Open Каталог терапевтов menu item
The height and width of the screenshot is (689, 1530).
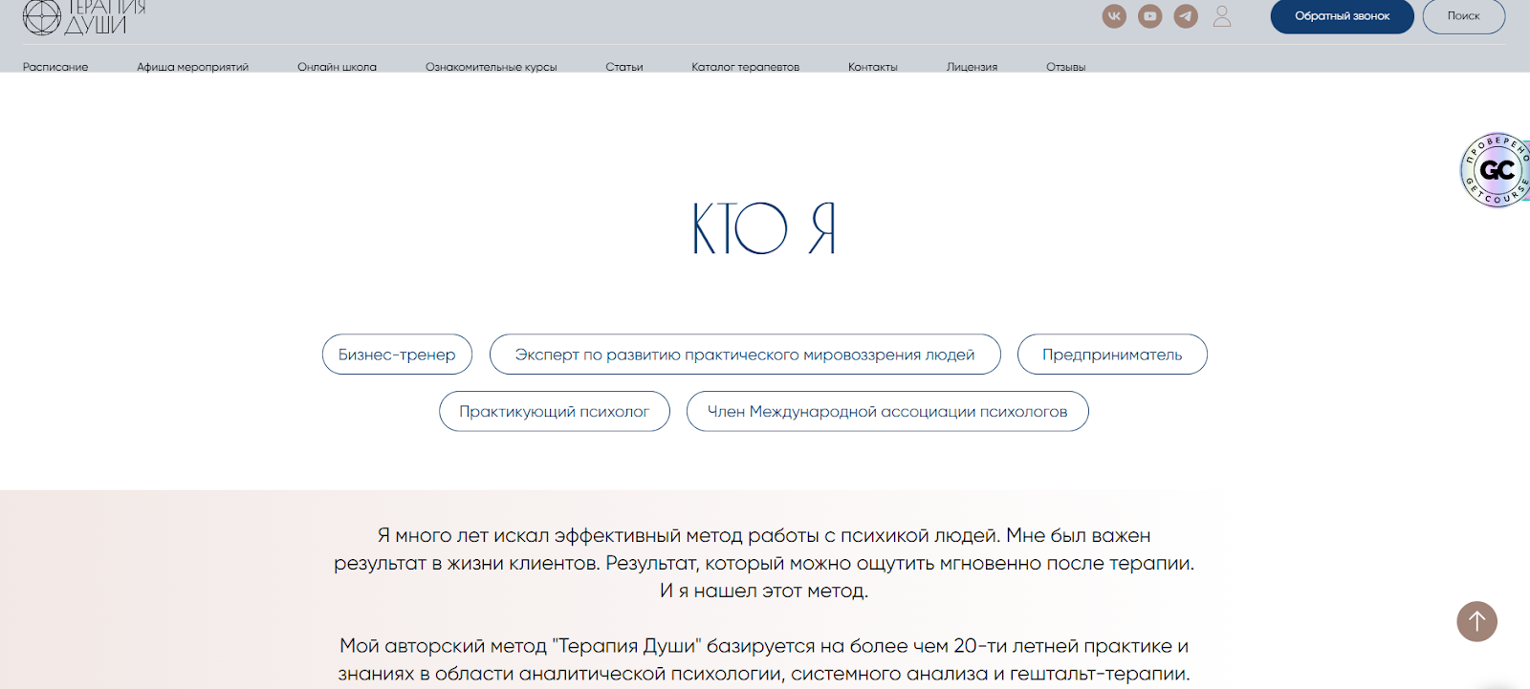coord(745,67)
